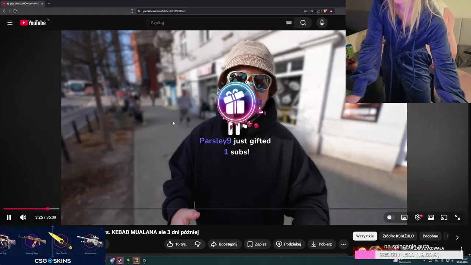Open Steam from the taskbar
This screenshot has height=265, width=471.
(120, 261)
